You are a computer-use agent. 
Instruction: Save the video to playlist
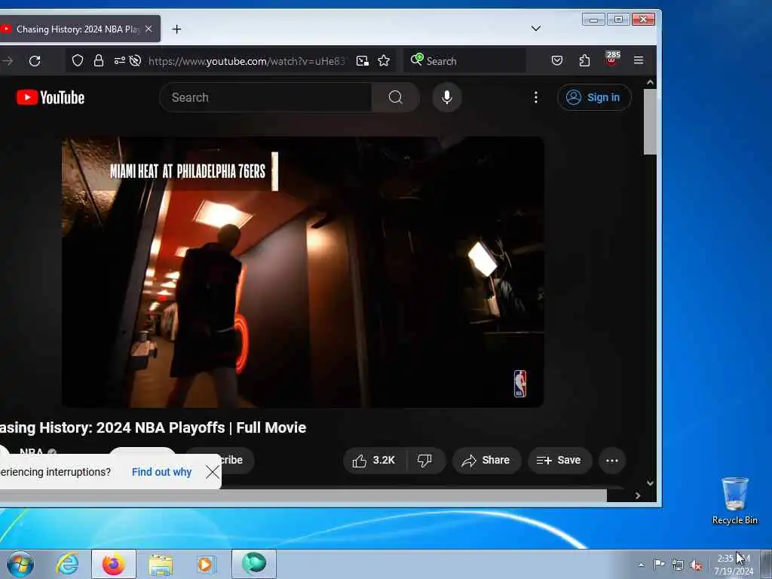click(559, 461)
